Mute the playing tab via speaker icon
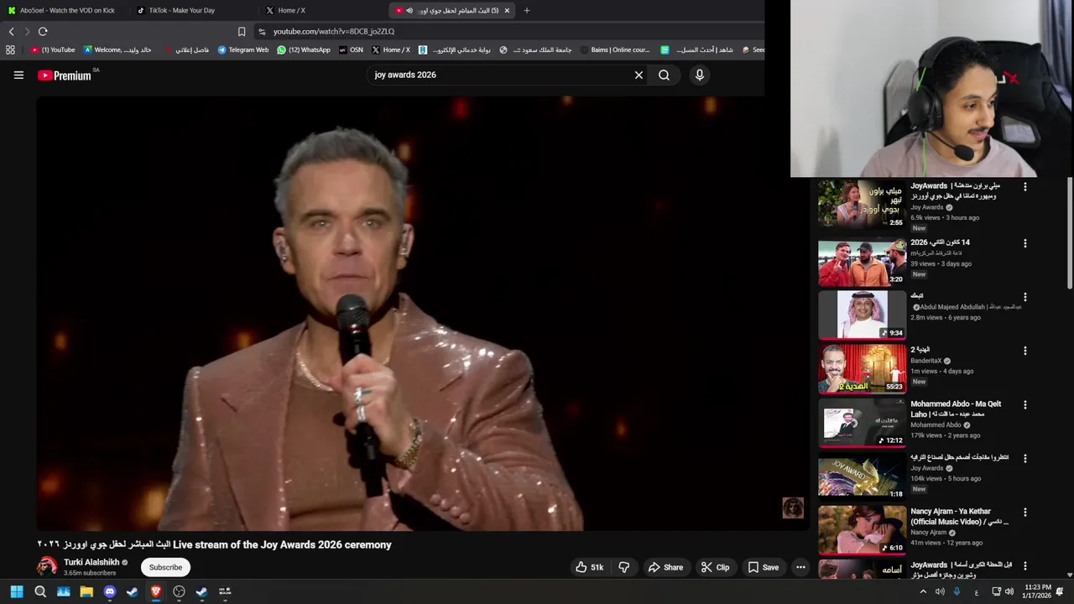 tap(409, 10)
